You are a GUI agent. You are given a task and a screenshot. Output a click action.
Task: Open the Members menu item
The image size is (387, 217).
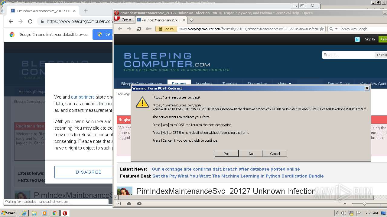[x=204, y=84]
